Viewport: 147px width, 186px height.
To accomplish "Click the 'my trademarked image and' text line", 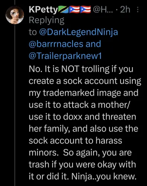I will (x=84, y=93).
